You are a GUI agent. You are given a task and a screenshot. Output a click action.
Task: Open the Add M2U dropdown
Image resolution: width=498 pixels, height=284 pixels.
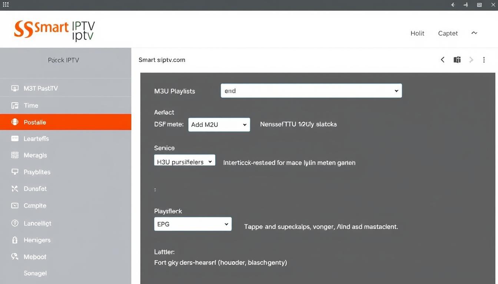point(219,125)
